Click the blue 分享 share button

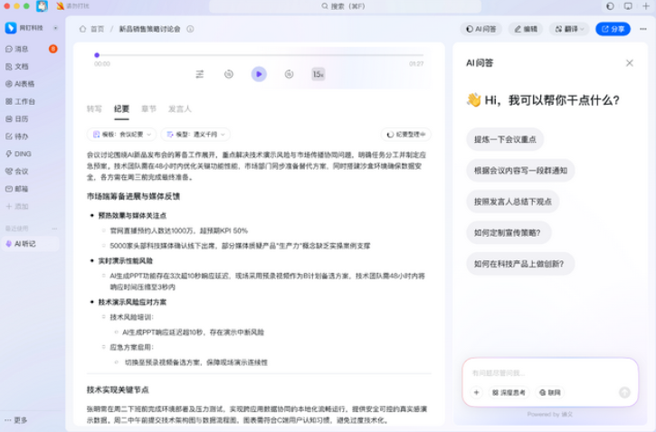pos(613,29)
